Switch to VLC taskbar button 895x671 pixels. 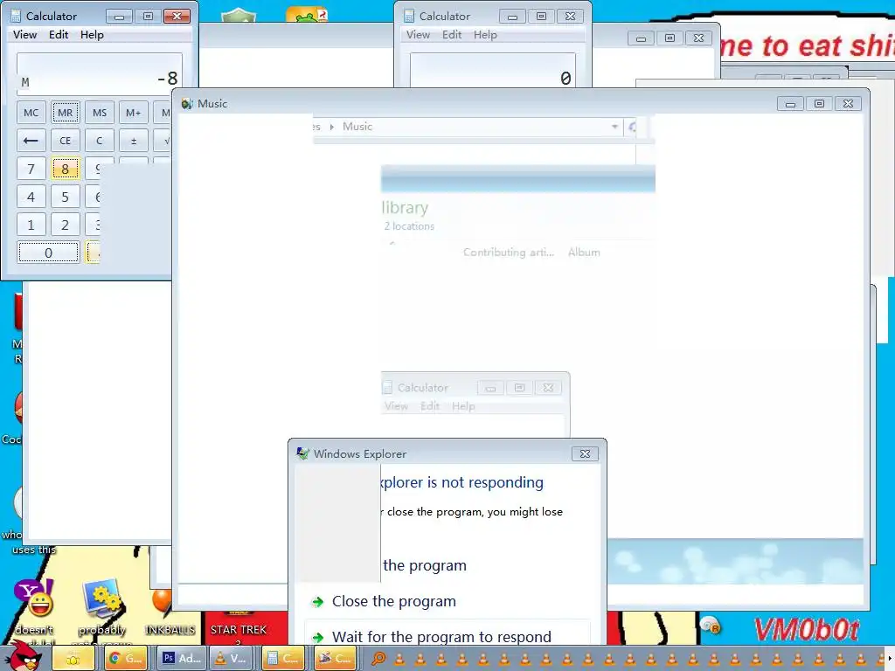[231, 659]
